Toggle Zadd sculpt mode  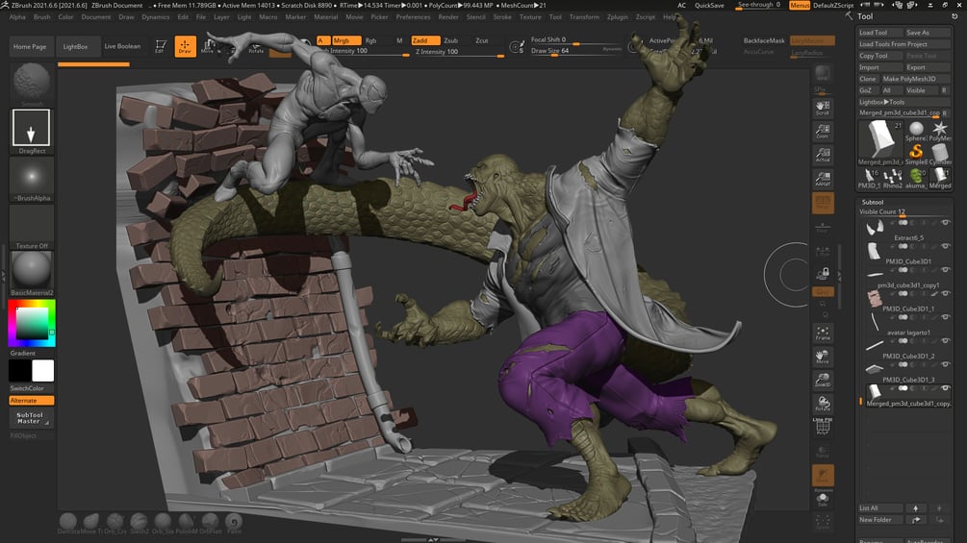coord(425,40)
